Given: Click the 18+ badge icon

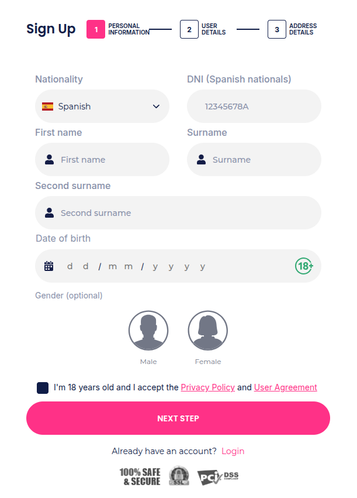Looking at the screenshot, I should (304, 266).
